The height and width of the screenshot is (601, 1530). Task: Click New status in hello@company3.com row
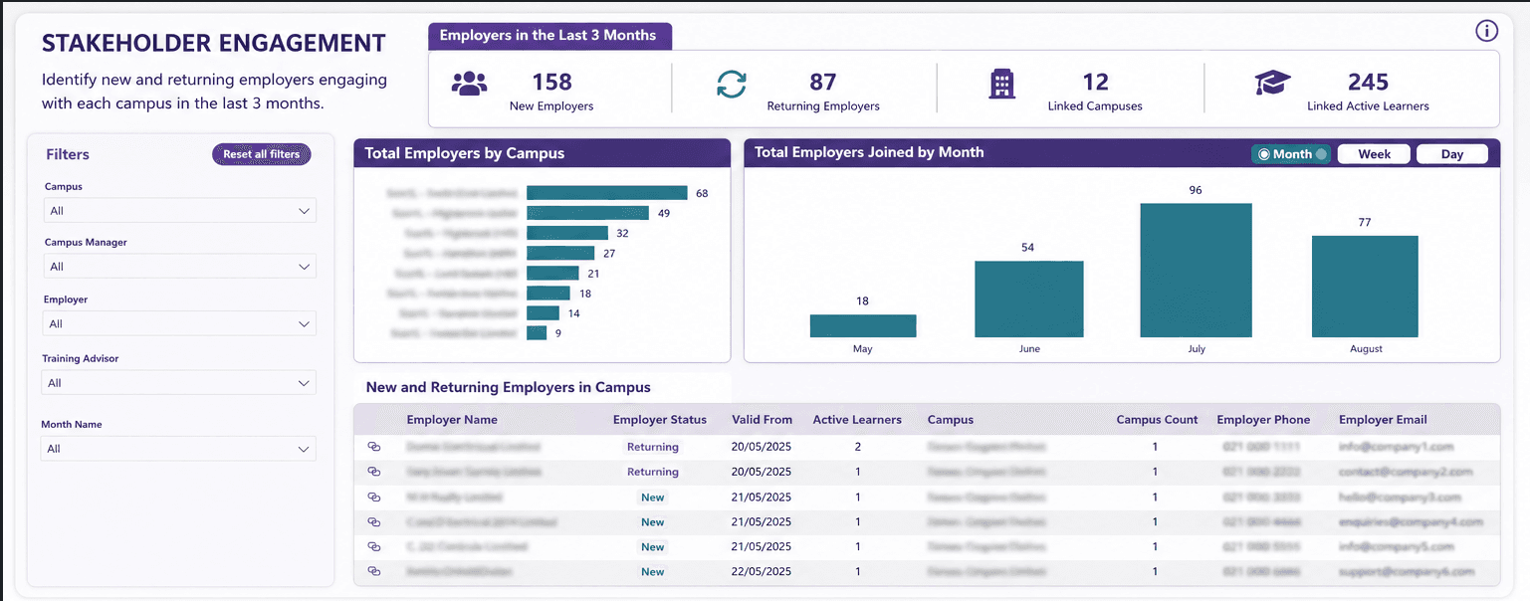[653, 497]
